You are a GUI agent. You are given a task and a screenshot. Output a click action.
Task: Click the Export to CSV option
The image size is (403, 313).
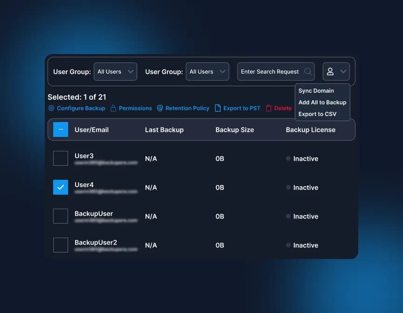click(318, 114)
